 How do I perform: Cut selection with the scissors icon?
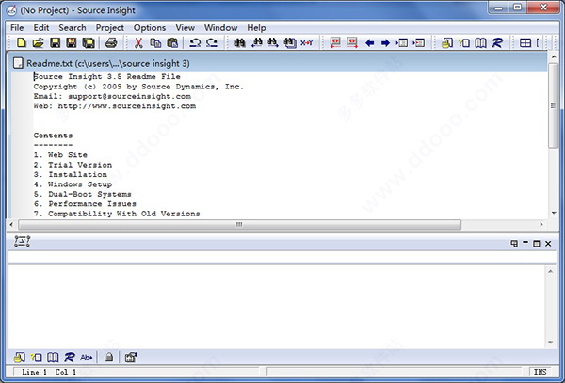[138, 43]
